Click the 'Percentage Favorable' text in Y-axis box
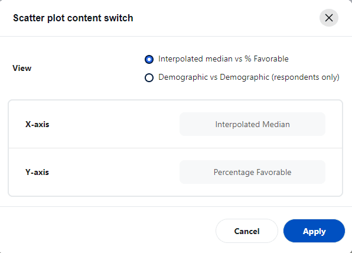This screenshot has width=352, height=253. [252, 172]
